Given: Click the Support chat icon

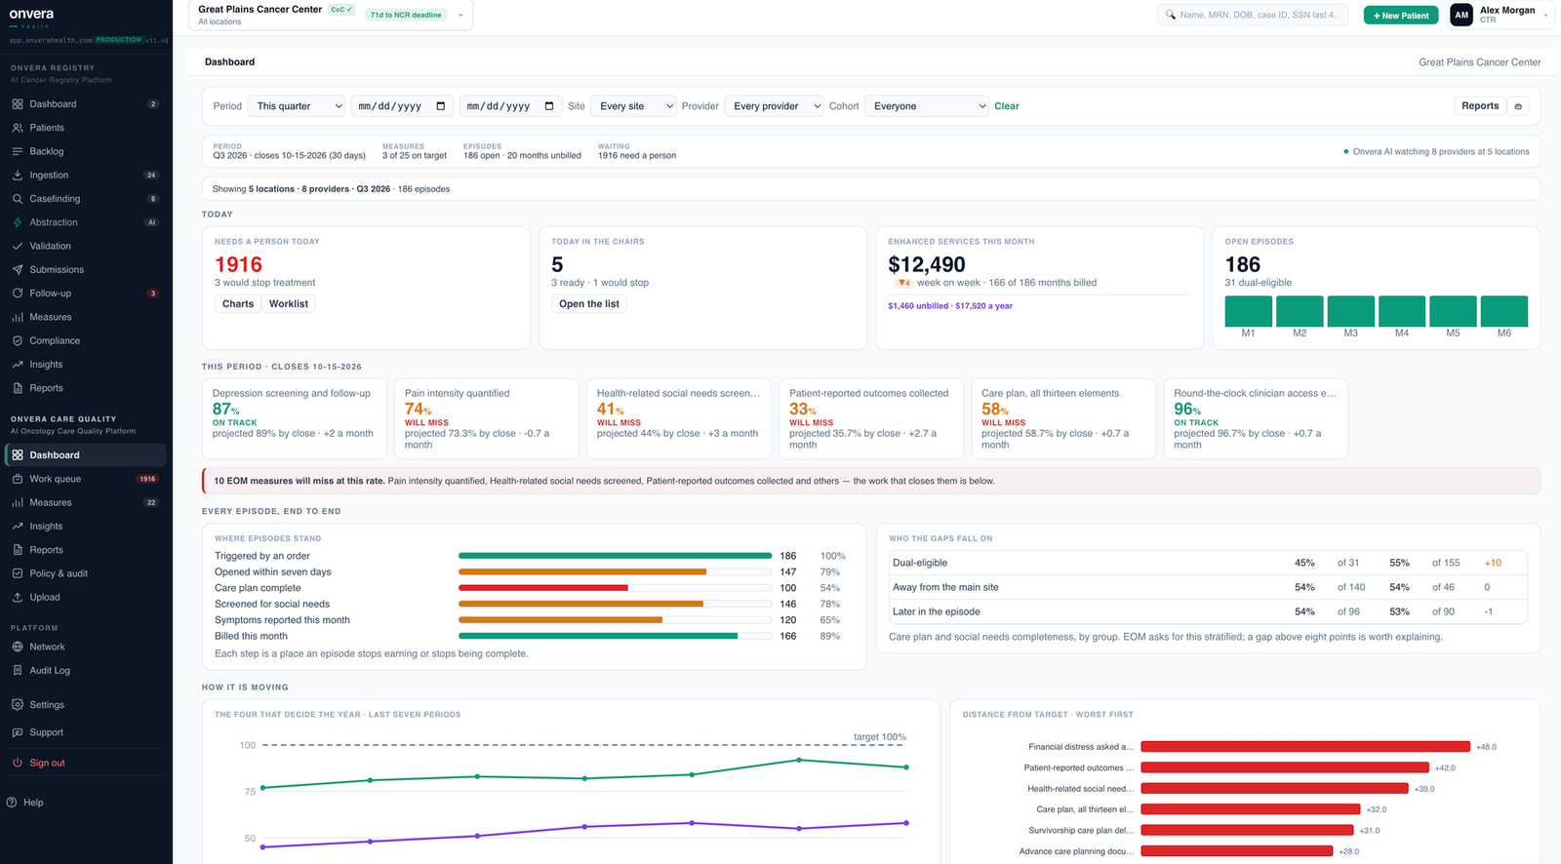Looking at the screenshot, I should point(18,732).
